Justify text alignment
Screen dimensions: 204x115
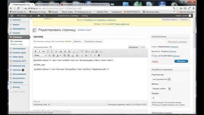(x=54, y=55)
